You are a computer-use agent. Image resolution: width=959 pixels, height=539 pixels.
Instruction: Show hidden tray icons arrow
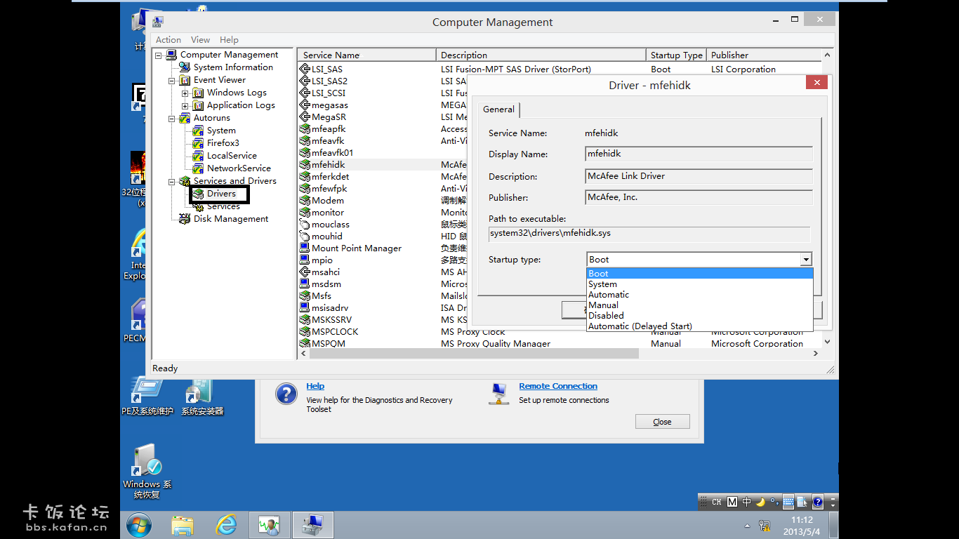(x=747, y=526)
